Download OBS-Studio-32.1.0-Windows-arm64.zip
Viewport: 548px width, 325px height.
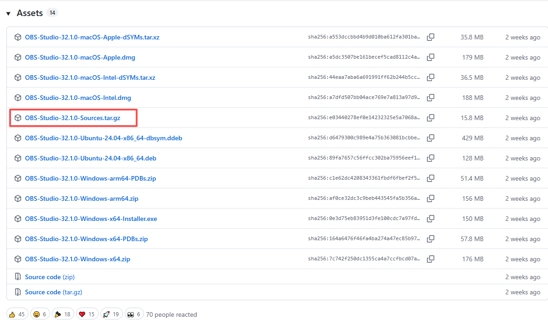[x=82, y=198]
